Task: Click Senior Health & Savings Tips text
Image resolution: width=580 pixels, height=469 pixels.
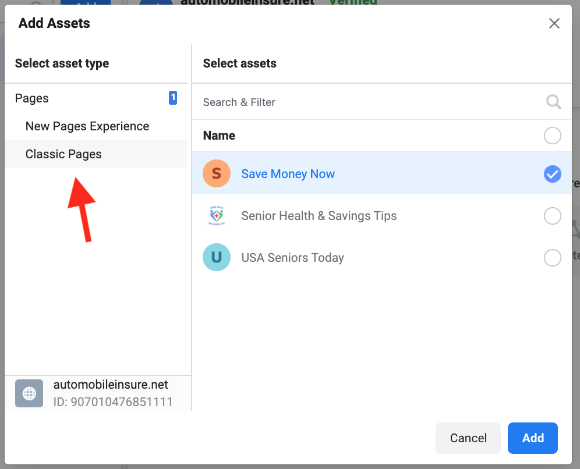Action: point(319,216)
